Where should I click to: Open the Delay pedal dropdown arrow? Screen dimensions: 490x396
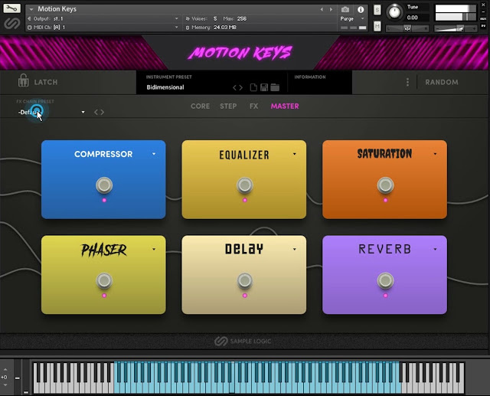click(294, 250)
